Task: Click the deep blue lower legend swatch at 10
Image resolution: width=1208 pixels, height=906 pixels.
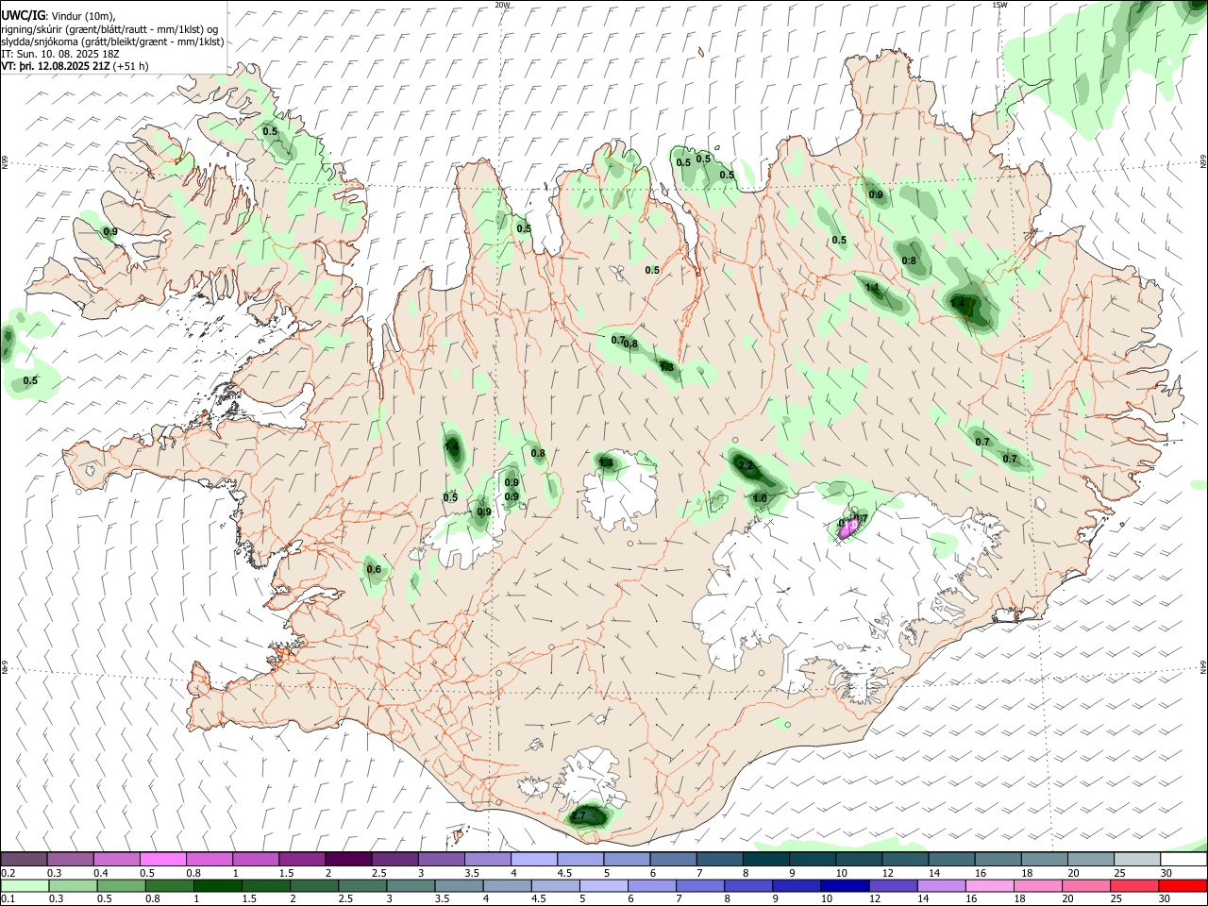Action: tap(844, 885)
